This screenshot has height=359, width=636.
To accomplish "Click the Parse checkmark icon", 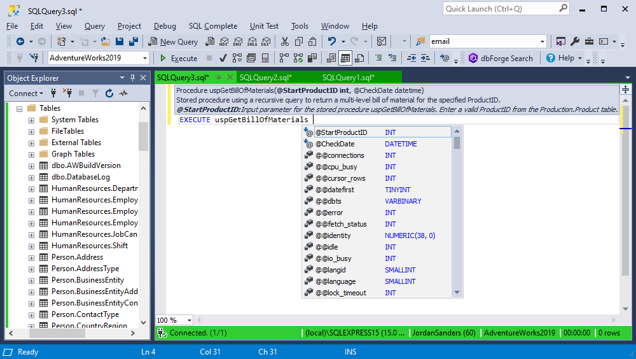I will pyautogui.click(x=223, y=58).
